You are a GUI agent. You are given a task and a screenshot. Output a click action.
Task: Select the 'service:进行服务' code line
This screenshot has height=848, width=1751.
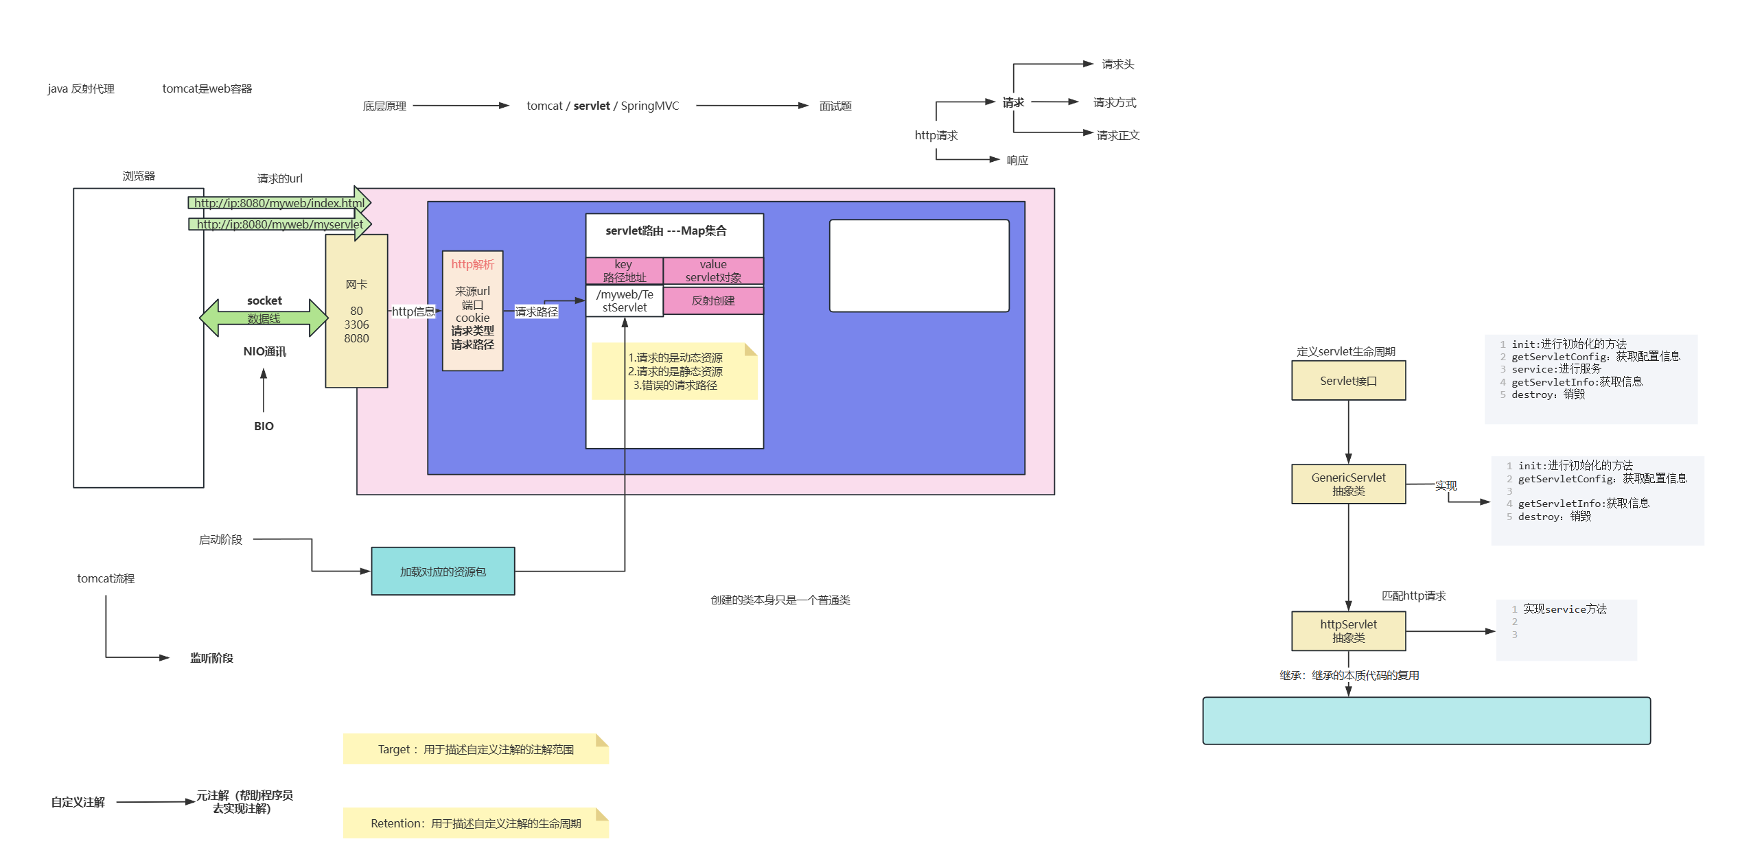pyautogui.click(x=1556, y=369)
